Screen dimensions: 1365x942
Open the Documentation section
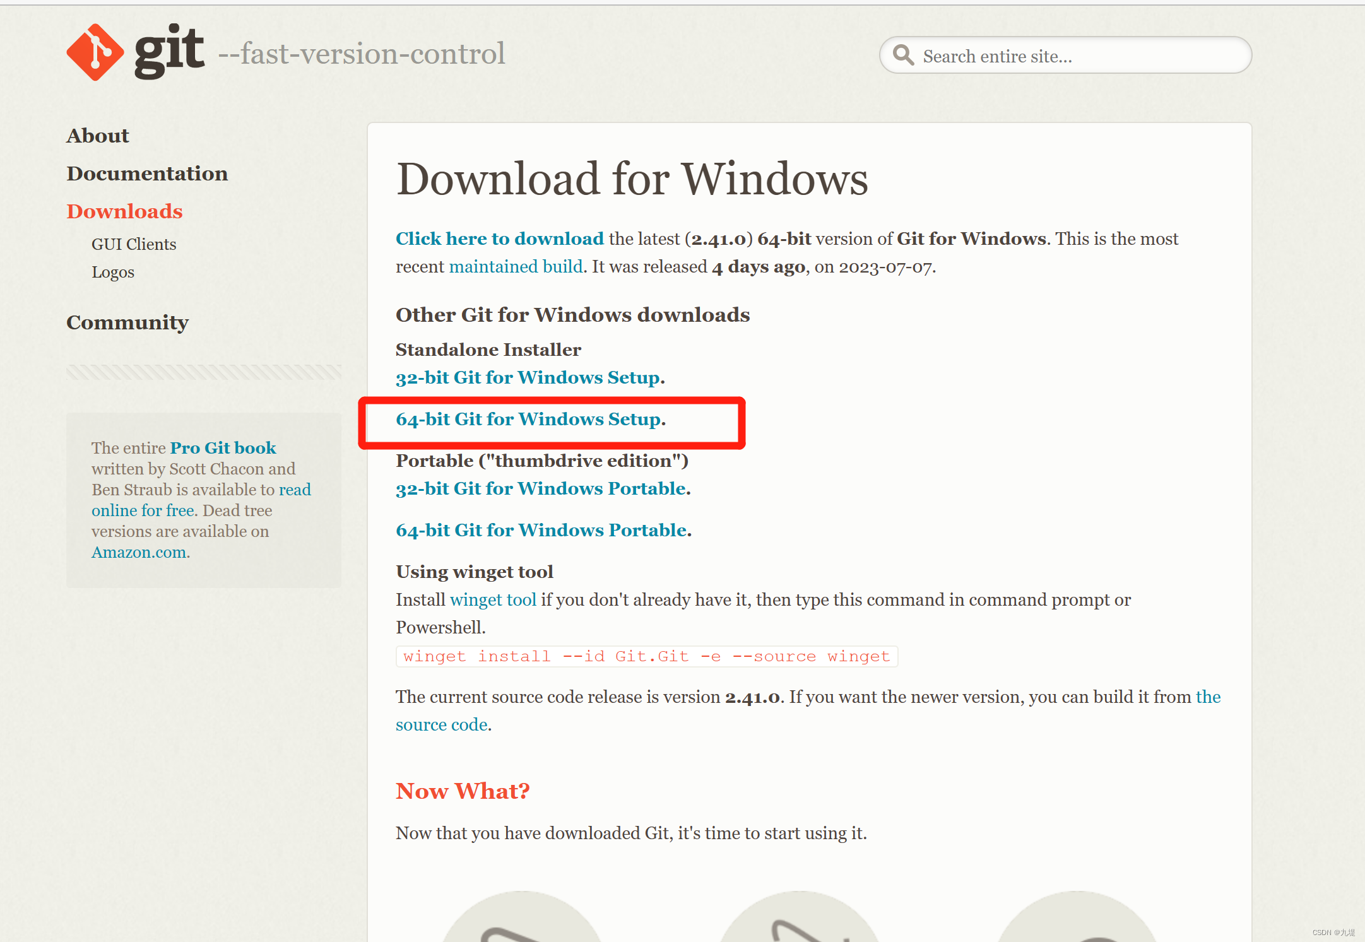tap(147, 174)
